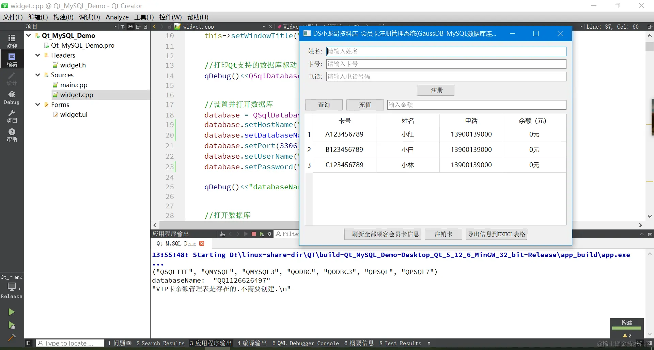Screen dimensions: 654x350
Task: Switch to the 1 问题 issues pane
Action: 119,343
